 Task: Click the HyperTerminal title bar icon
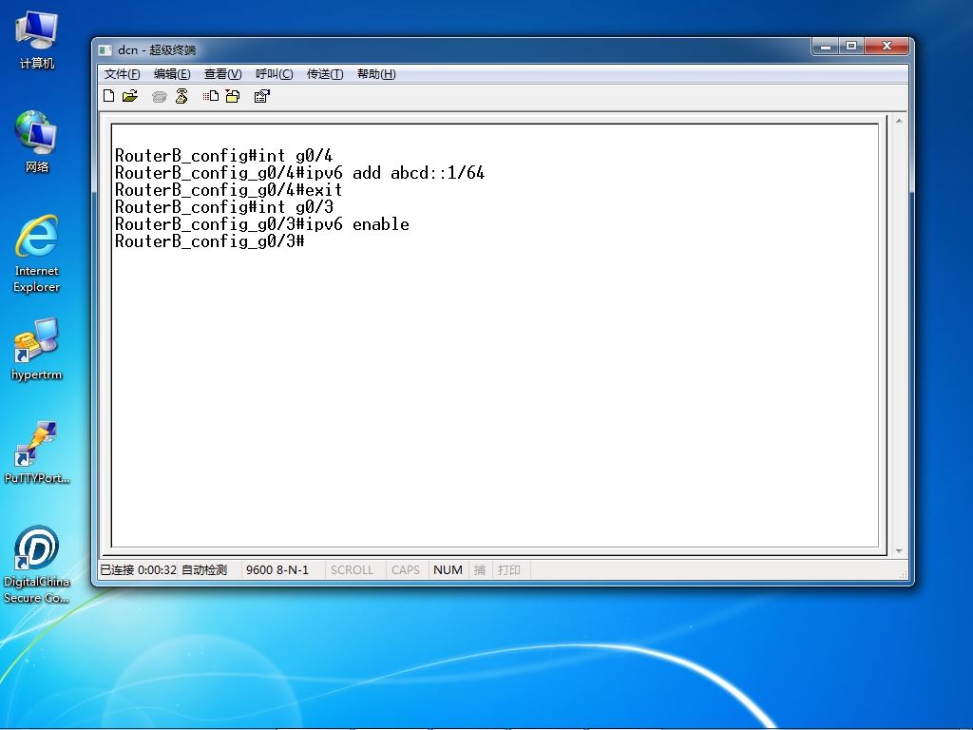[x=105, y=49]
